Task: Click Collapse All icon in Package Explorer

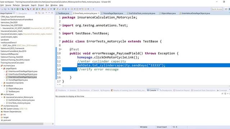Action: [36, 13]
